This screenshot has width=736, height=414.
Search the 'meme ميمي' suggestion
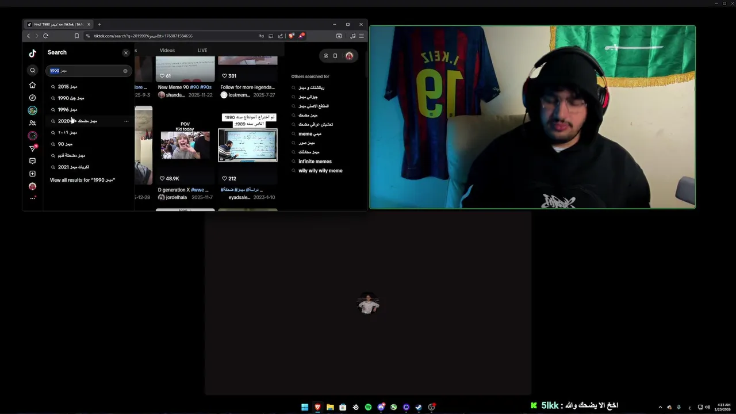(x=310, y=134)
